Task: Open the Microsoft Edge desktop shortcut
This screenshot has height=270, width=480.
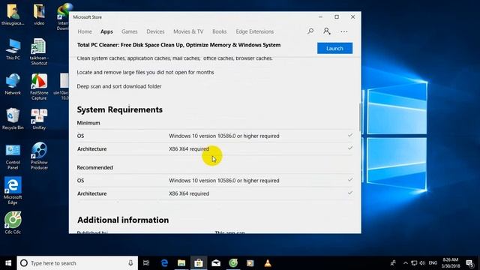Action: coord(13,190)
